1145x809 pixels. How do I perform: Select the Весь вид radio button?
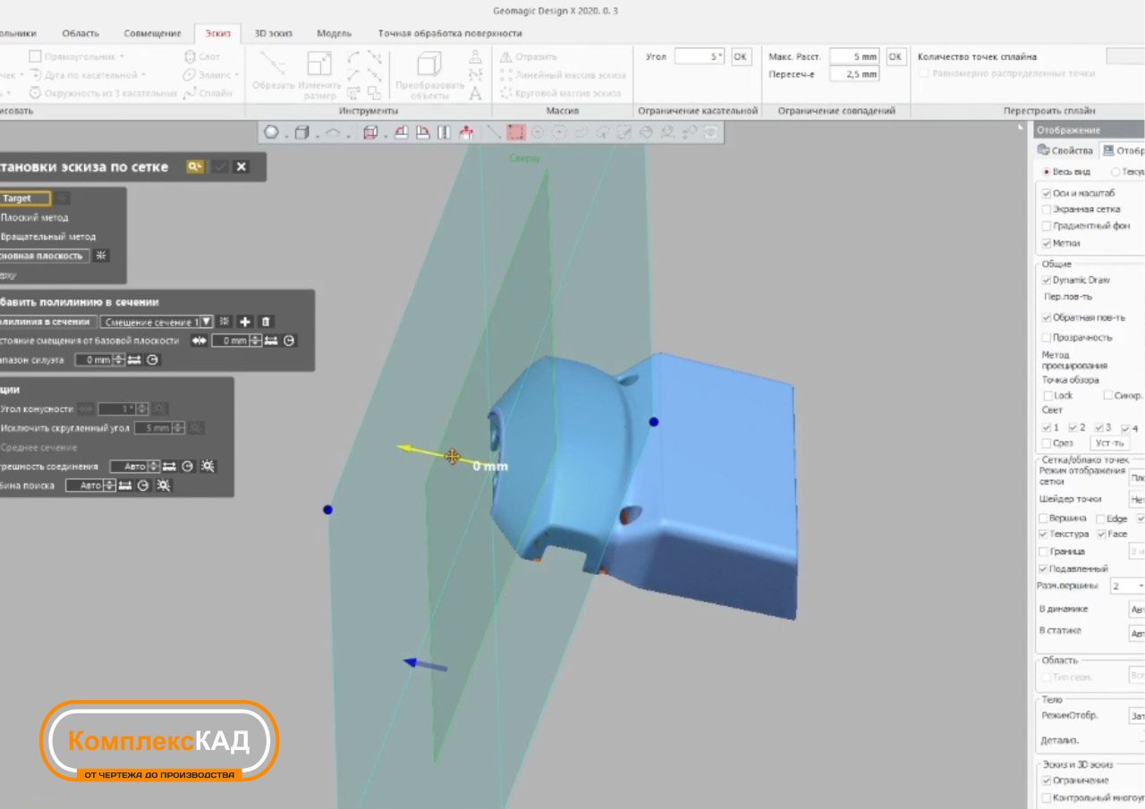(x=1047, y=172)
